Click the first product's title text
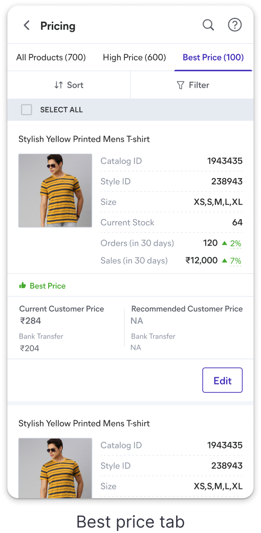This screenshot has height=533, width=261. click(84, 139)
